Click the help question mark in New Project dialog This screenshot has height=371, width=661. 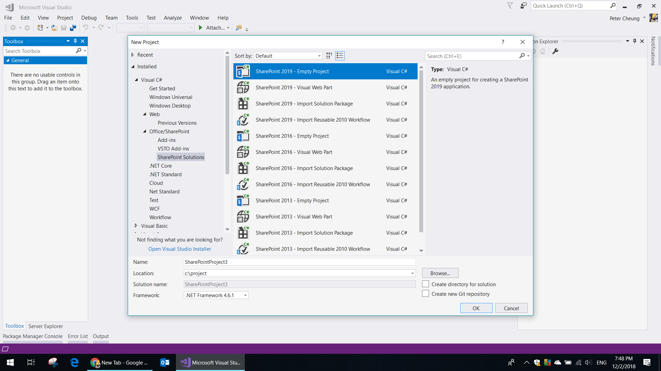point(503,42)
